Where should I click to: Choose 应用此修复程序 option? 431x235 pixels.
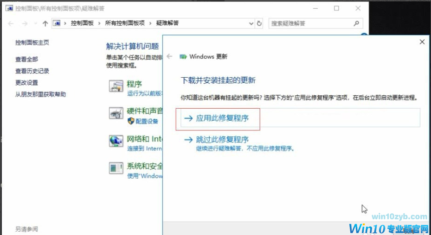(x=300, y=118)
